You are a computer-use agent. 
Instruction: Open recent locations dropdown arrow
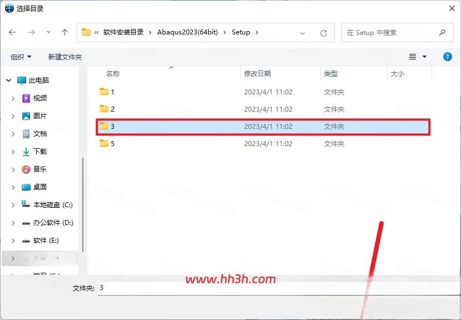48,32
